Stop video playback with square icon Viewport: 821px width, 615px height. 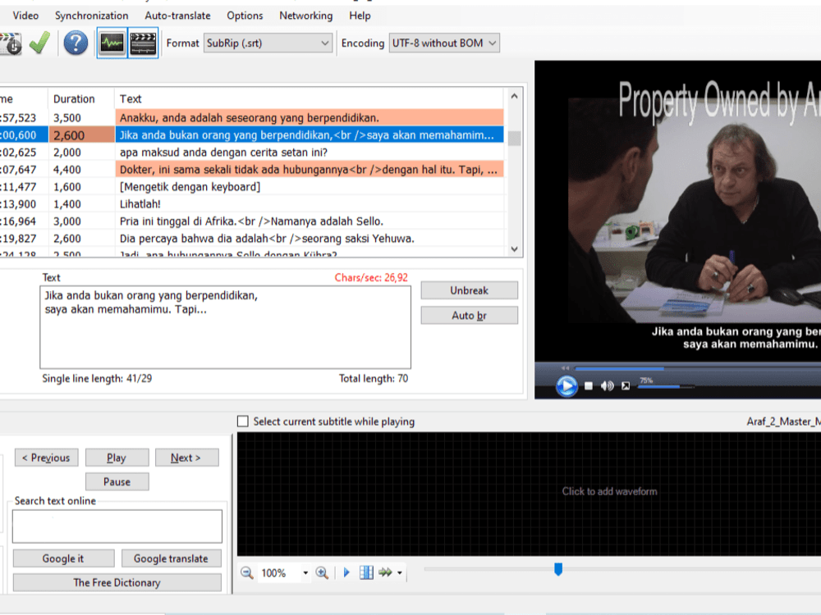click(x=589, y=386)
